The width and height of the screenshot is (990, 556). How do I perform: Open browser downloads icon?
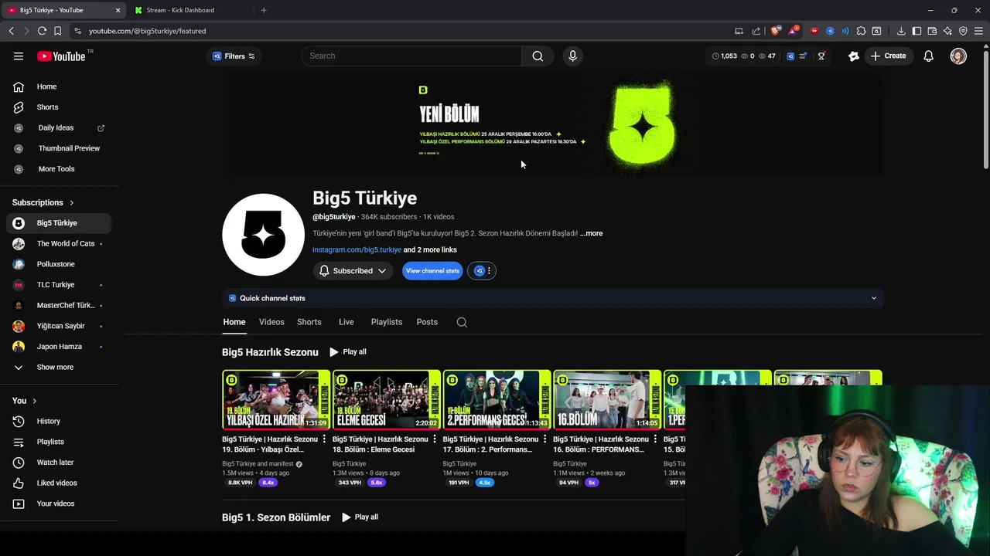901,31
